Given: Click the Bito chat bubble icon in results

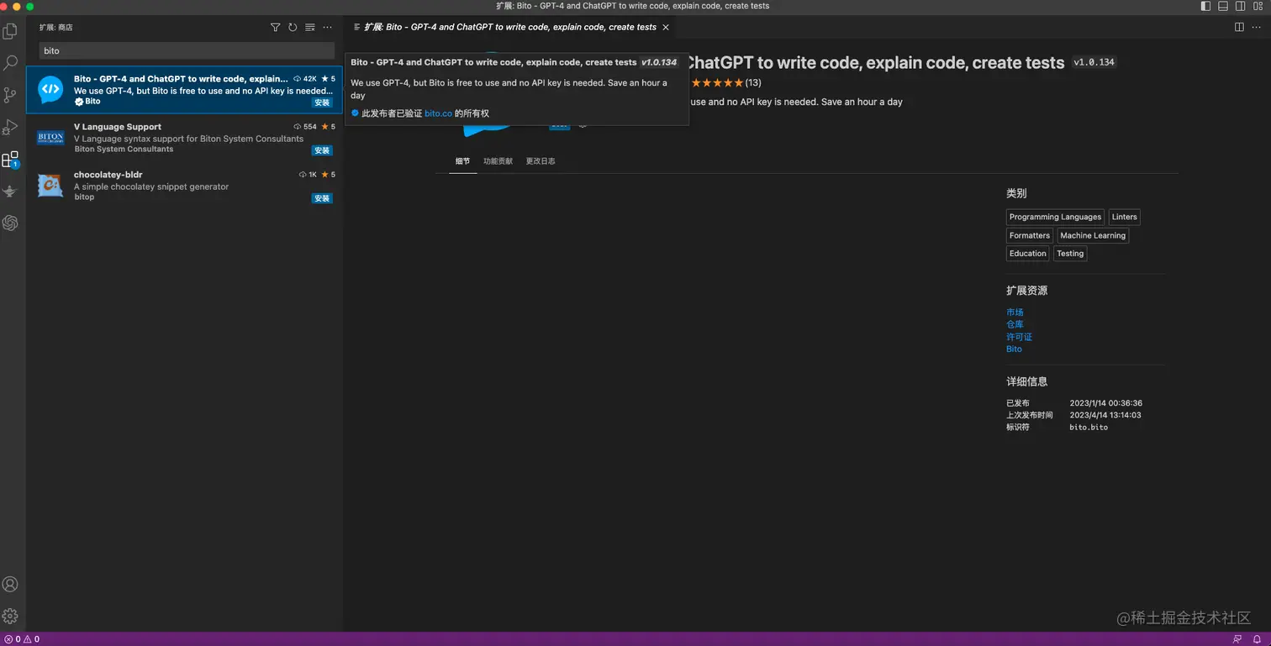Looking at the screenshot, I should click(x=50, y=89).
